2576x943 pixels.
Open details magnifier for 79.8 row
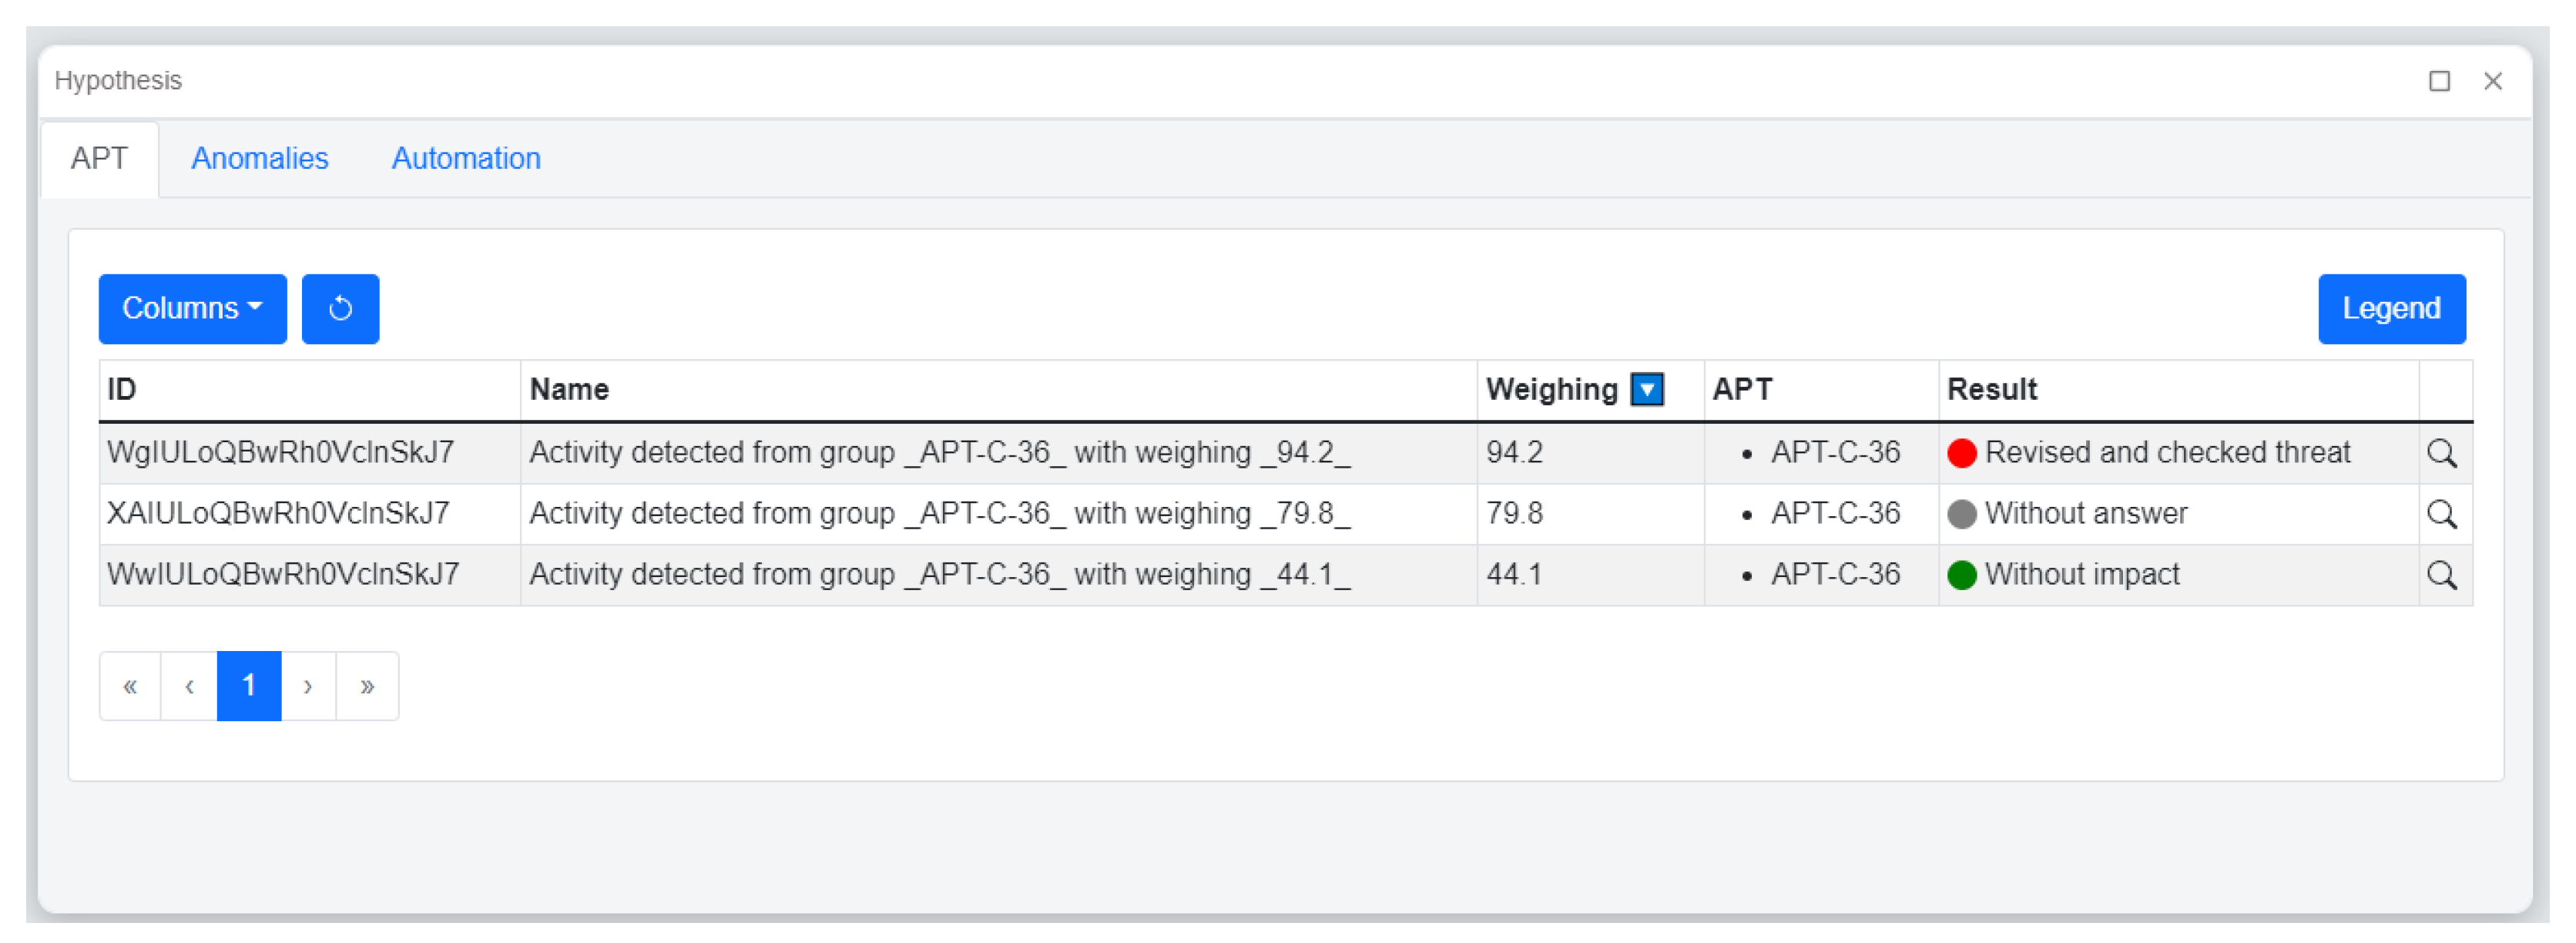(2441, 514)
